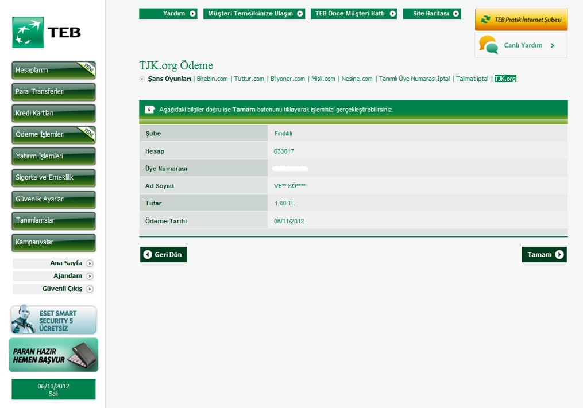This screenshot has height=408, width=583.
Task: Open the Birebin.com tab
Action: tap(213, 79)
